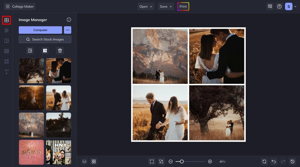
Task: Open the Layouts panel icon
Action: pos(6,41)
